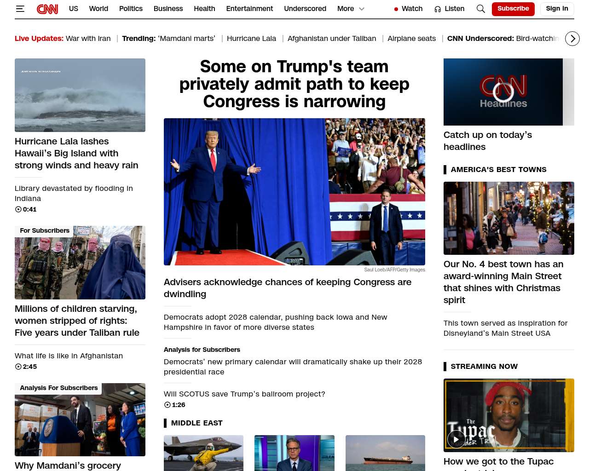Click the Listen headphones icon

pyautogui.click(x=438, y=9)
